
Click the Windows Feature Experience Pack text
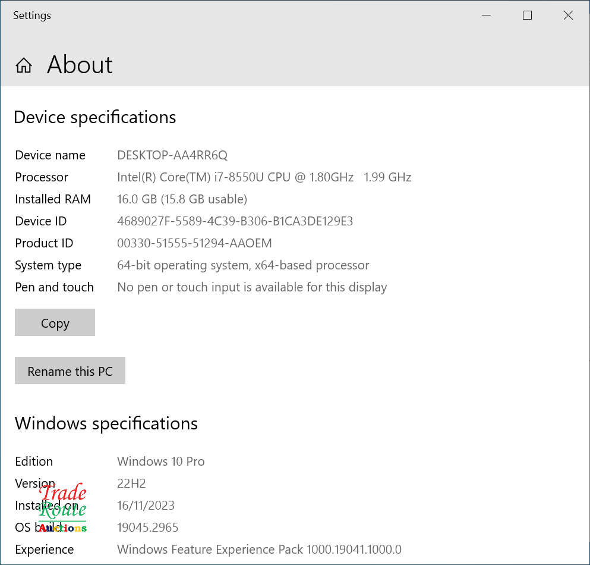(259, 550)
